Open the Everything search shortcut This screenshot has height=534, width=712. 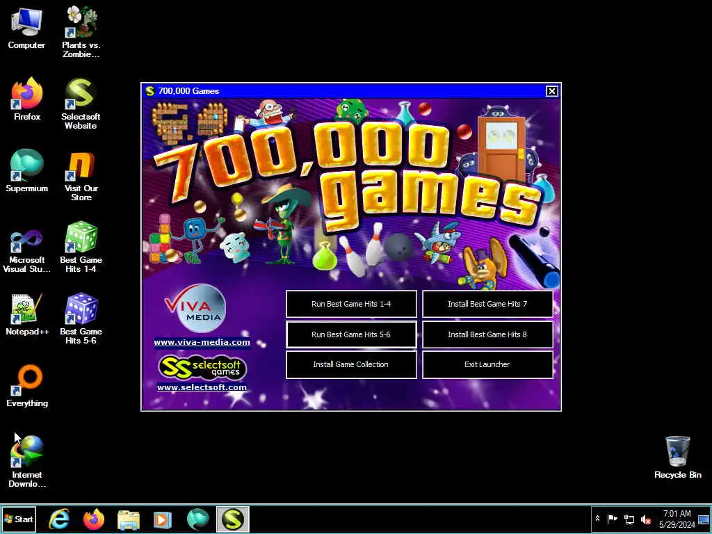coord(27,386)
